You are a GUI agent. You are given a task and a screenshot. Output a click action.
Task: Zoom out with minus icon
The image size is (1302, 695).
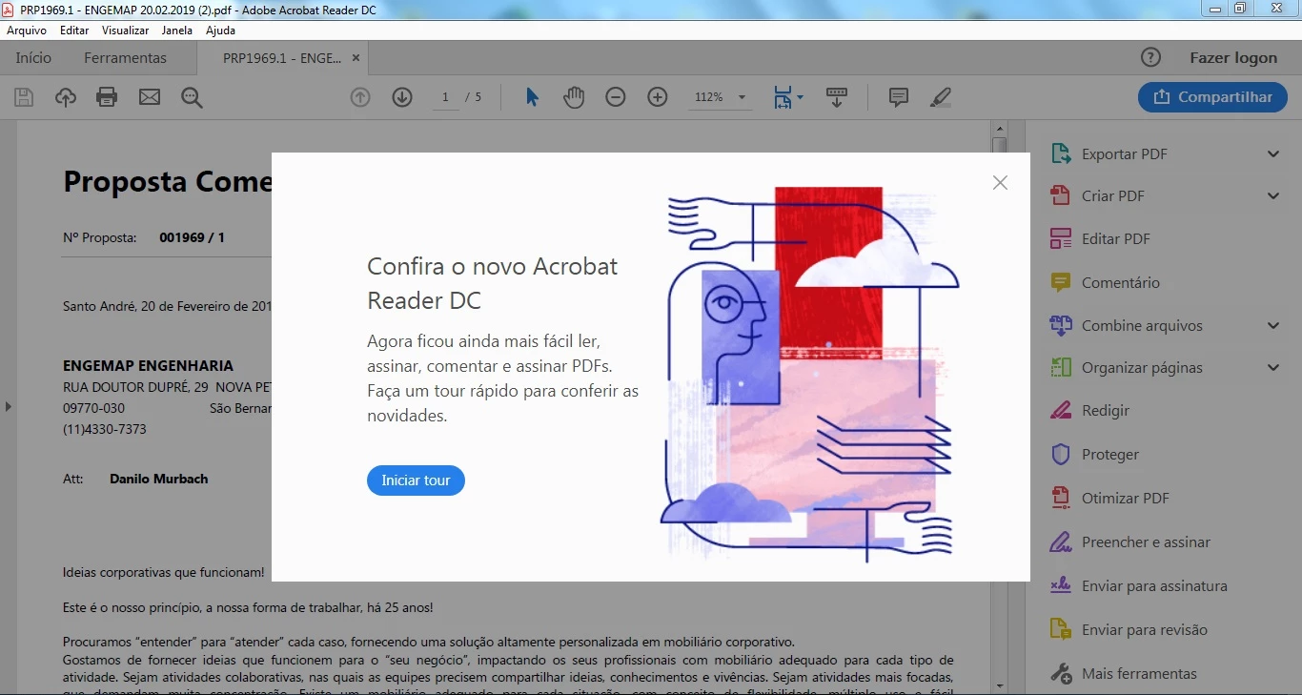[616, 97]
